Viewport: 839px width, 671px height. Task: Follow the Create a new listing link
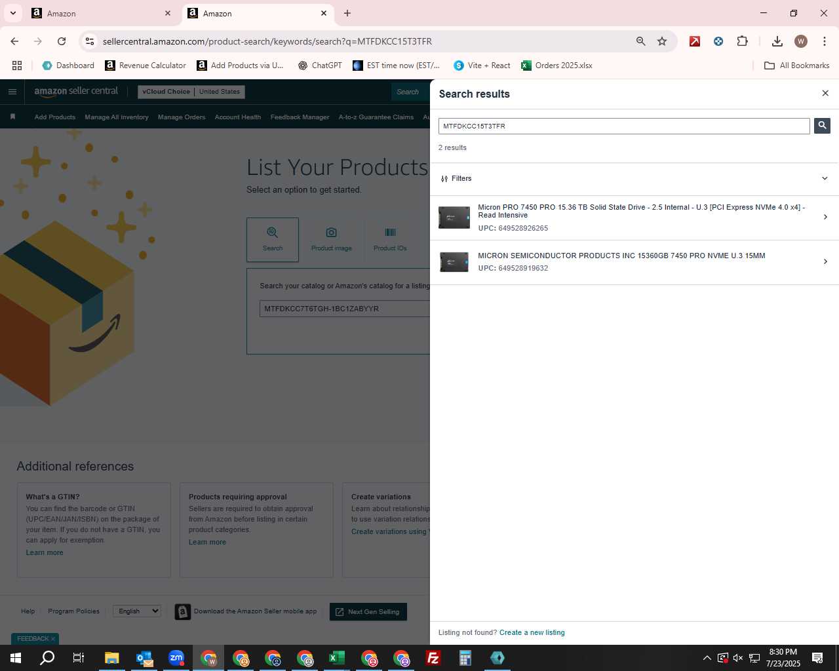click(x=532, y=632)
